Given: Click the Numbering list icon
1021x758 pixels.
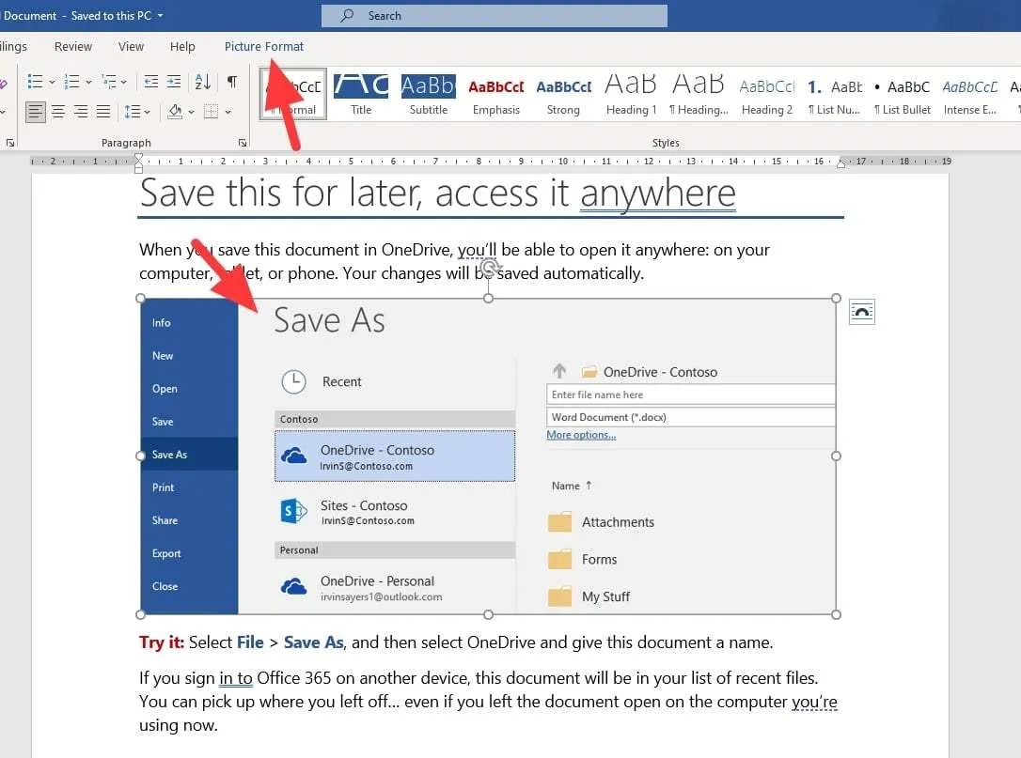Looking at the screenshot, I should (71, 82).
